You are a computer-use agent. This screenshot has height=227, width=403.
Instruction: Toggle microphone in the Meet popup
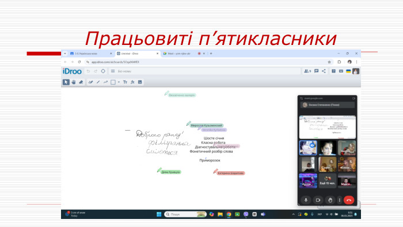[306, 200]
